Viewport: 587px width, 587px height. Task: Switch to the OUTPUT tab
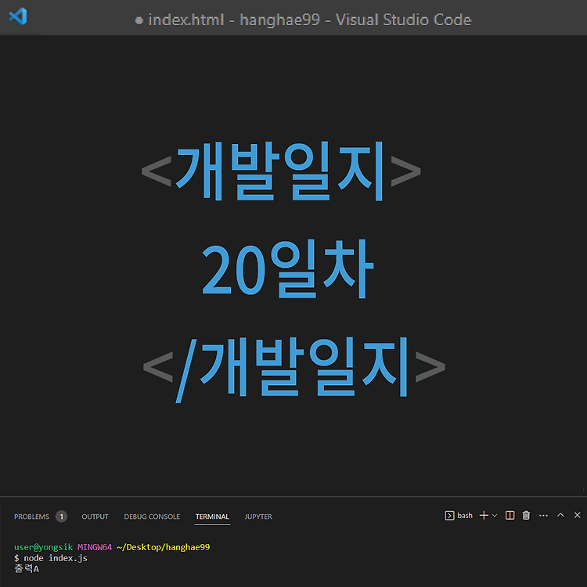click(95, 517)
